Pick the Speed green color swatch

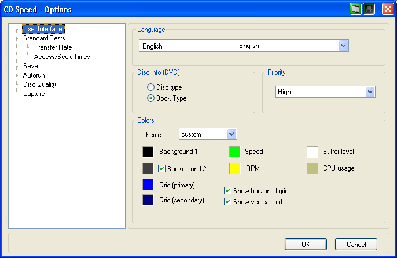click(235, 152)
